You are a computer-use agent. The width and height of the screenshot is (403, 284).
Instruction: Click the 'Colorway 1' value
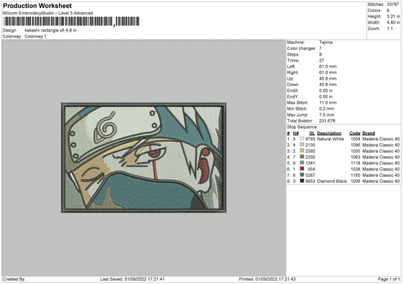pyautogui.click(x=36, y=36)
